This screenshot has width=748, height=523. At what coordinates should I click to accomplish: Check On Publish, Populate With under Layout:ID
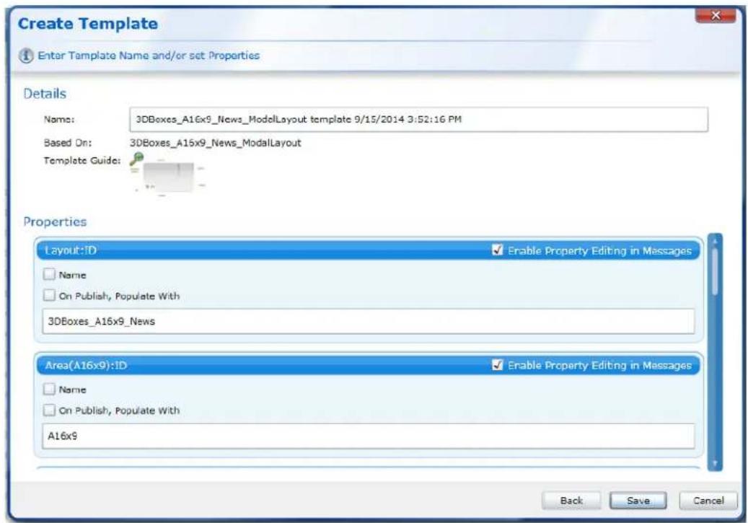click(x=49, y=295)
